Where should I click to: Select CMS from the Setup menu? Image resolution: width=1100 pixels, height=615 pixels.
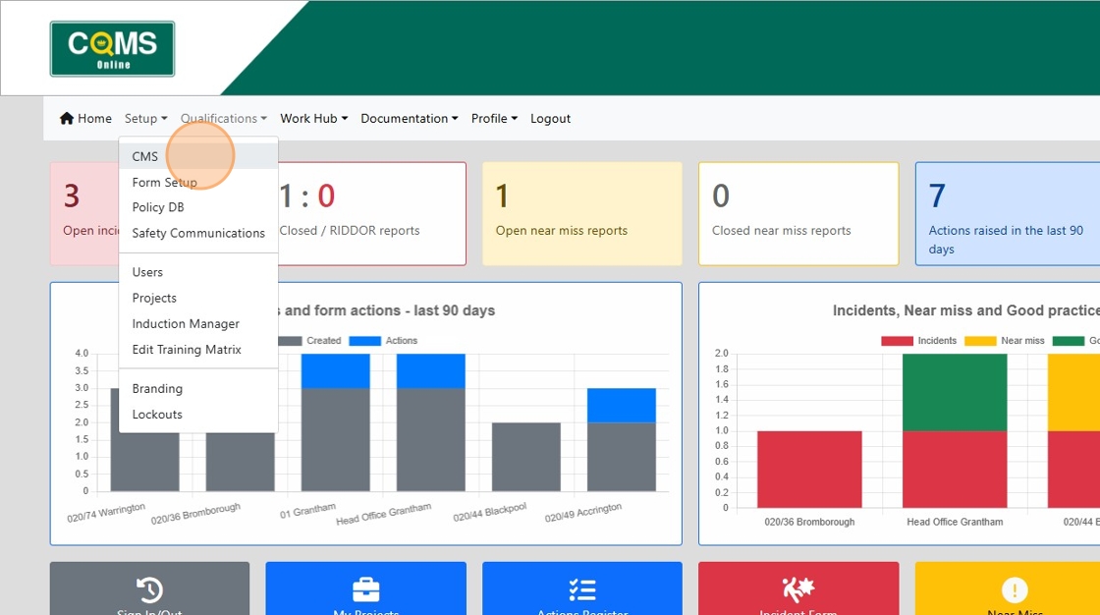[x=145, y=156]
